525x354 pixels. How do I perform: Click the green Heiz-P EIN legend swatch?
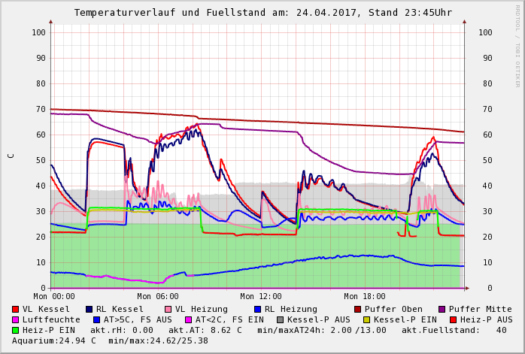(x=16, y=330)
